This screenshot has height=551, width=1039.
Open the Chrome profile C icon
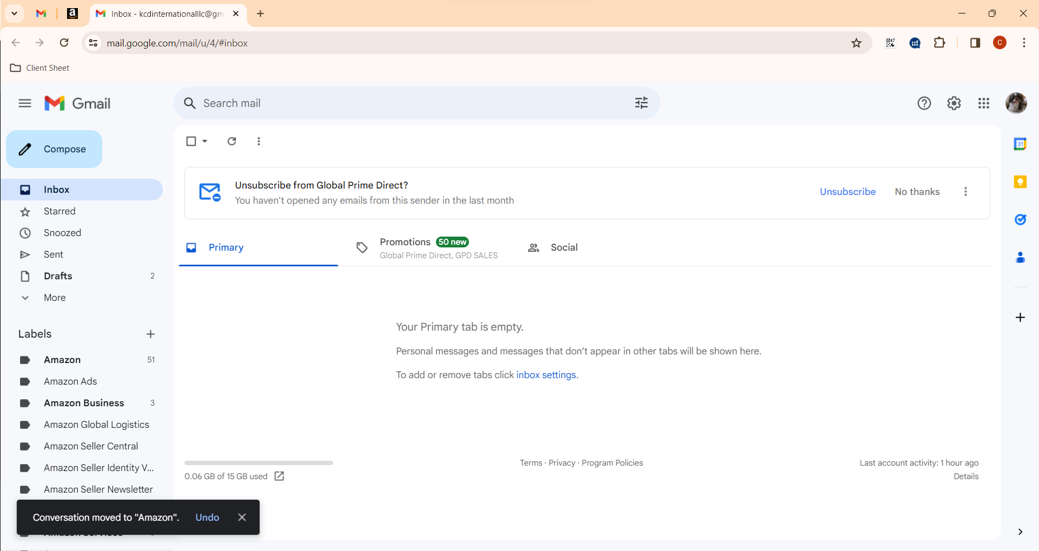click(x=1000, y=43)
